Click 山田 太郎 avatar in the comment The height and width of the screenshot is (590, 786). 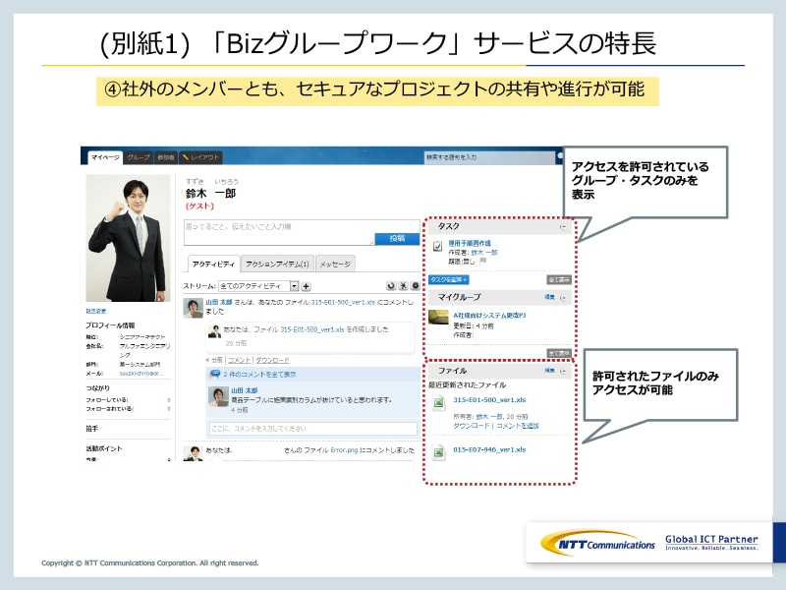(x=218, y=397)
